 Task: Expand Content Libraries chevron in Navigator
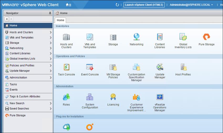51,54
